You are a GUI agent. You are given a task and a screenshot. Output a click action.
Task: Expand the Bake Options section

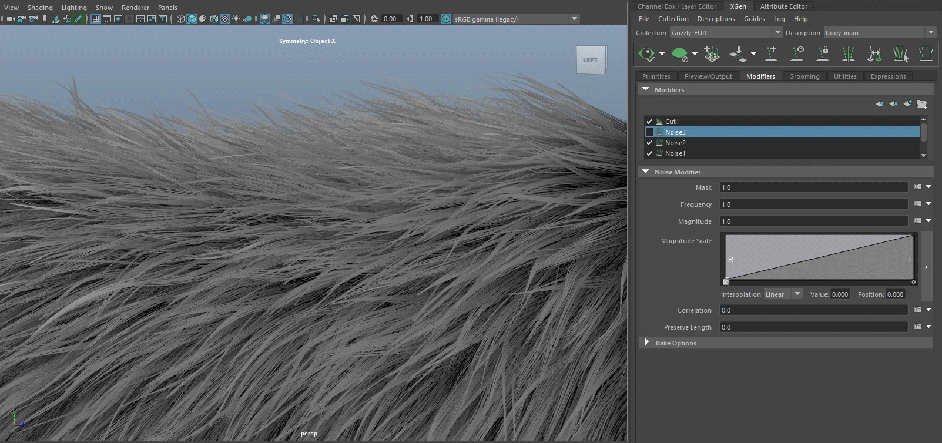coord(647,343)
